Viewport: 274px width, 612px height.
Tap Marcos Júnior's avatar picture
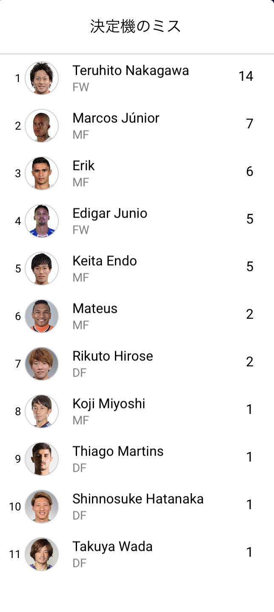[42, 126]
